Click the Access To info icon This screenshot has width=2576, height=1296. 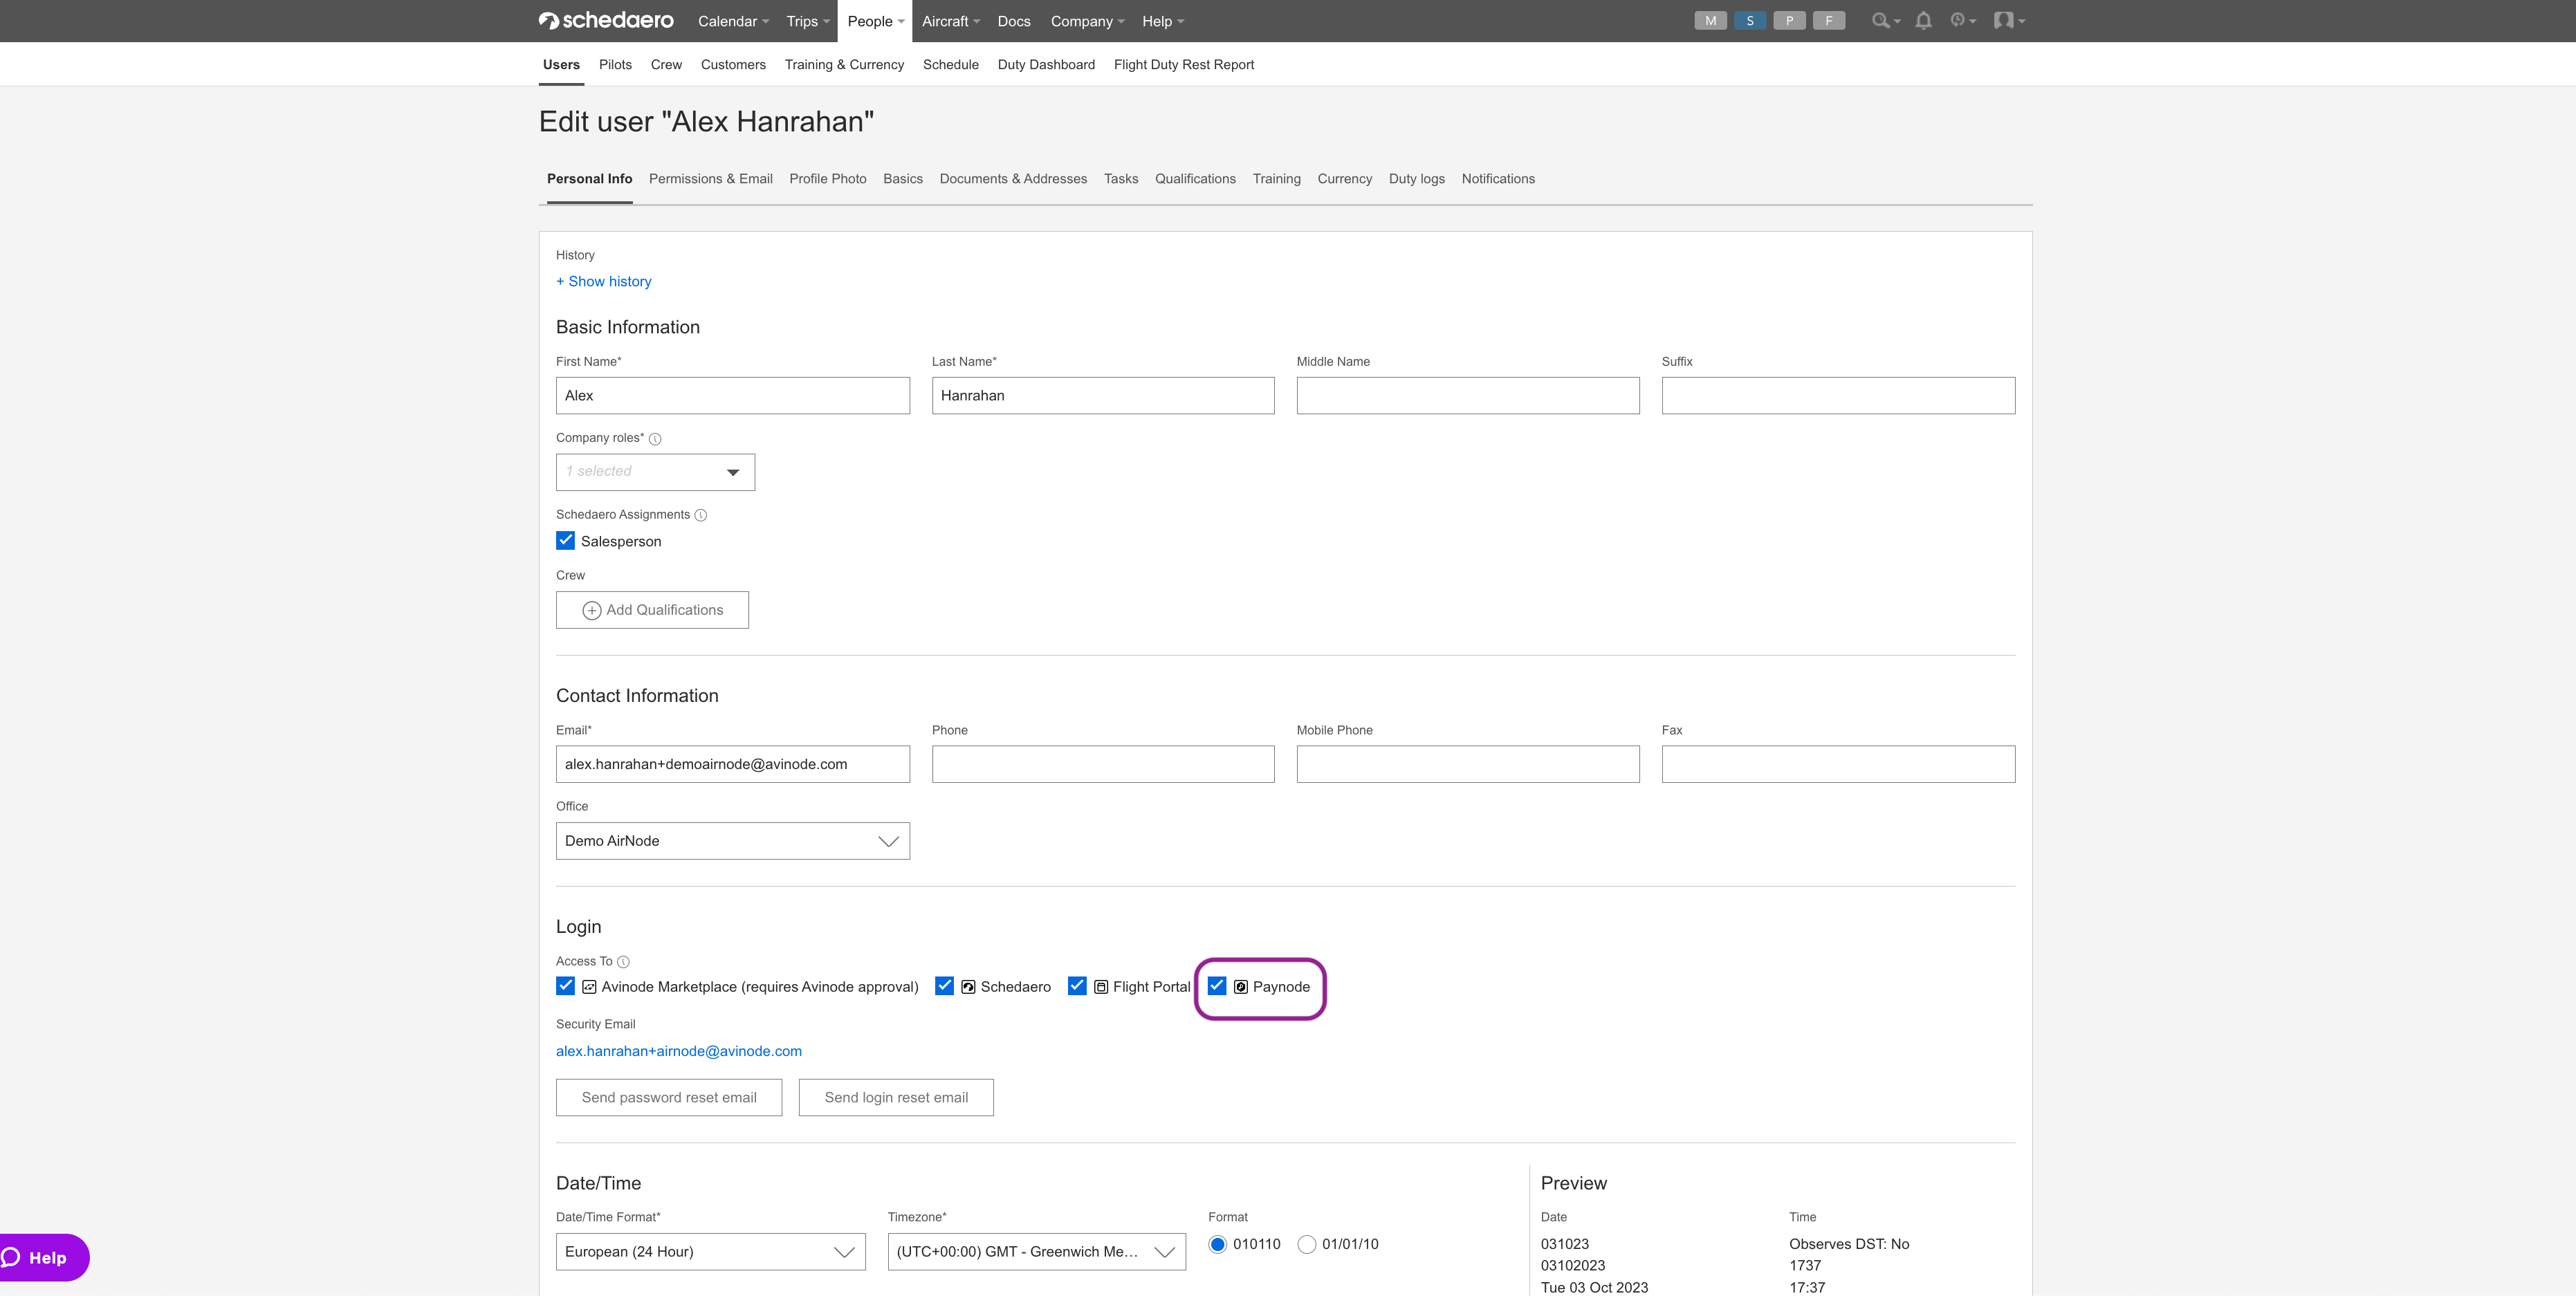coord(623,962)
